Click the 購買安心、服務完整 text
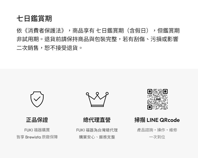The height and width of the screenshot is (158, 198). 97,137
